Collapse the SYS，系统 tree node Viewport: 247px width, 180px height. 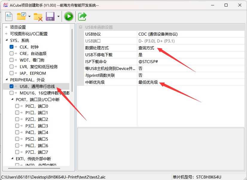coord(7,40)
